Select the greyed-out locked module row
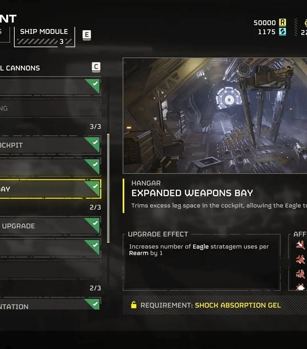Viewport: 307px width, 349px height. [x=50, y=109]
